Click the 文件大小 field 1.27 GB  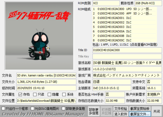click(46, 82)
